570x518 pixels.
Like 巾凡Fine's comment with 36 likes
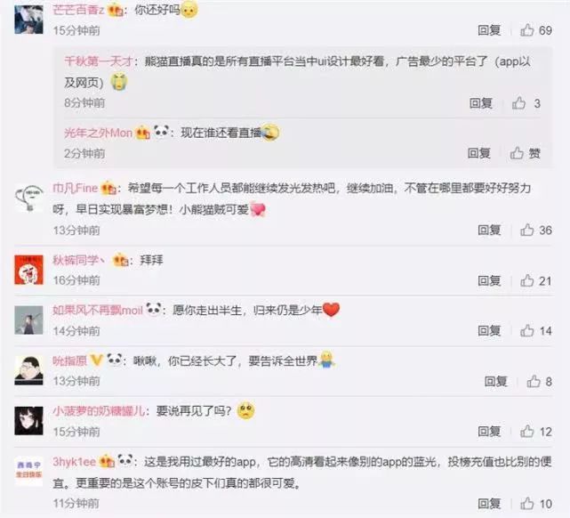(526, 230)
